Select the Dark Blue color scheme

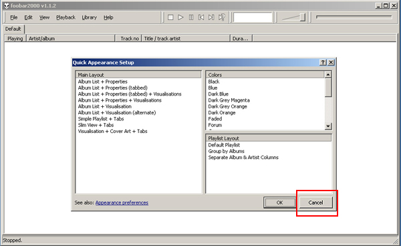(218, 94)
